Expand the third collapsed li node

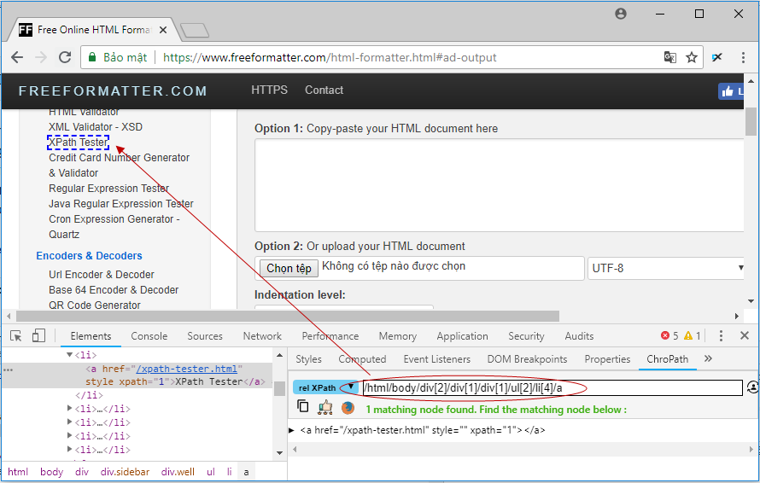(69, 436)
